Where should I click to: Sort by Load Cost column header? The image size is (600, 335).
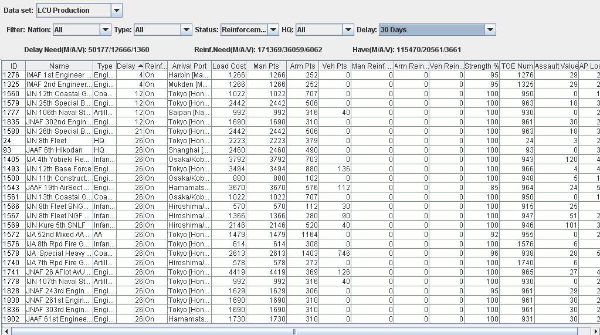[228, 66]
